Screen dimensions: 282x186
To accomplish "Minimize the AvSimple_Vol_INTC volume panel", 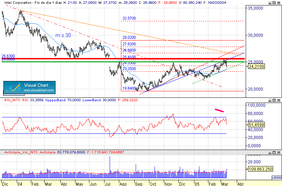I will coord(270,152).
